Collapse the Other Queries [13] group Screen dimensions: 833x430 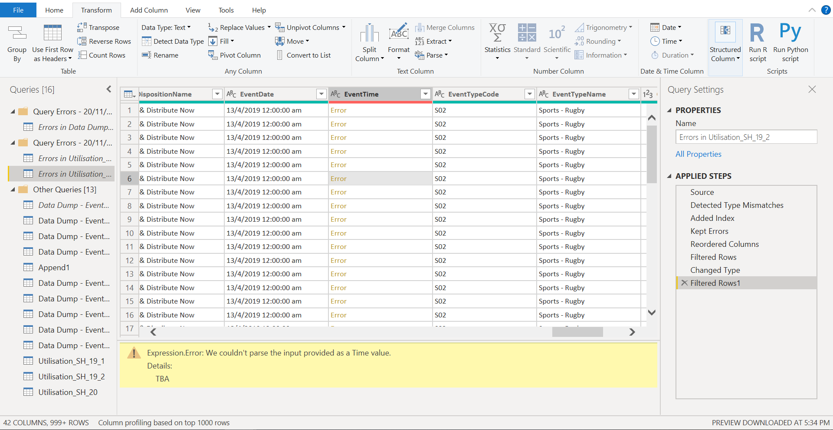pyautogui.click(x=13, y=190)
